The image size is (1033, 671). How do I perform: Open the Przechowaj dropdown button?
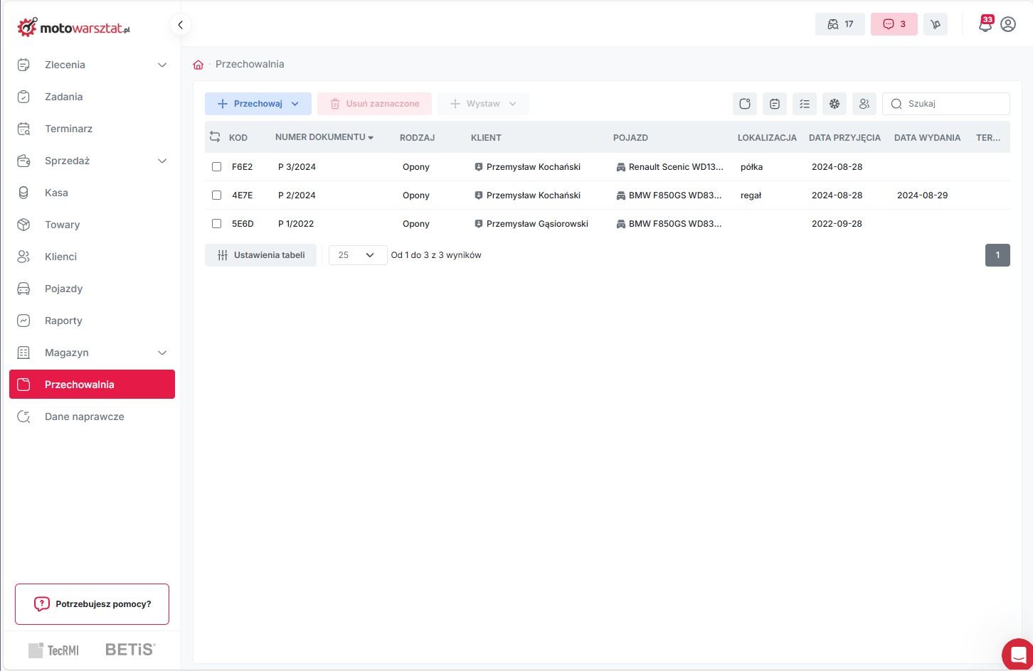(258, 104)
